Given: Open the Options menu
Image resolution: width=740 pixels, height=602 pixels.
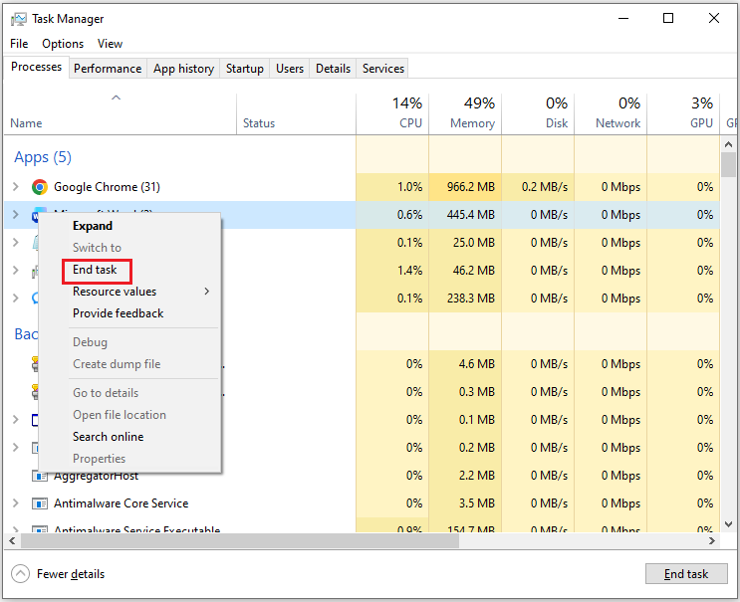Looking at the screenshot, I should click(x=63, y=44).
